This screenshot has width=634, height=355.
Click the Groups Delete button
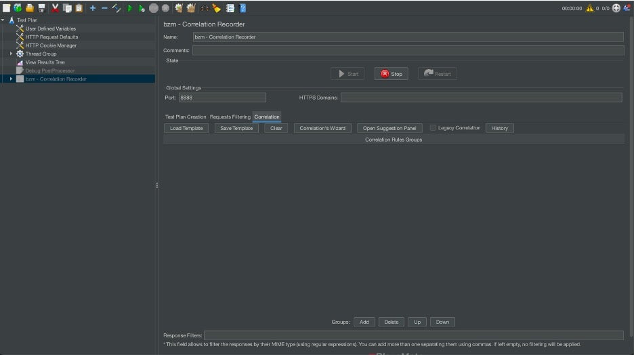392,322
